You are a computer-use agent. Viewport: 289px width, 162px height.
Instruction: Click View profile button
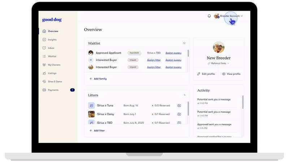231,74
